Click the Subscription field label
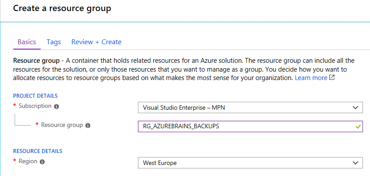Viewport: 370px width, 176px height. click(x=35, y=106)
